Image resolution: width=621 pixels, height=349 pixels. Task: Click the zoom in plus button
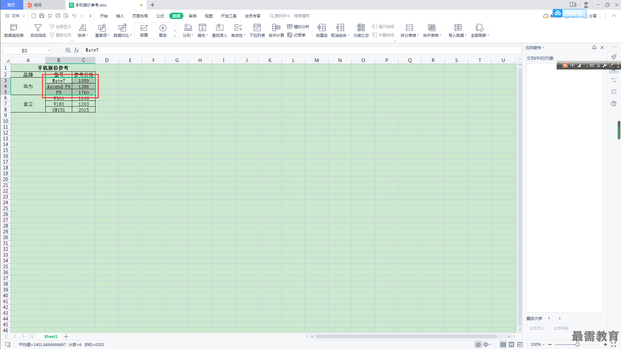pos(605,344)
